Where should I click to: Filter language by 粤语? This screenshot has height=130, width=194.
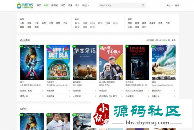[144, 23]
